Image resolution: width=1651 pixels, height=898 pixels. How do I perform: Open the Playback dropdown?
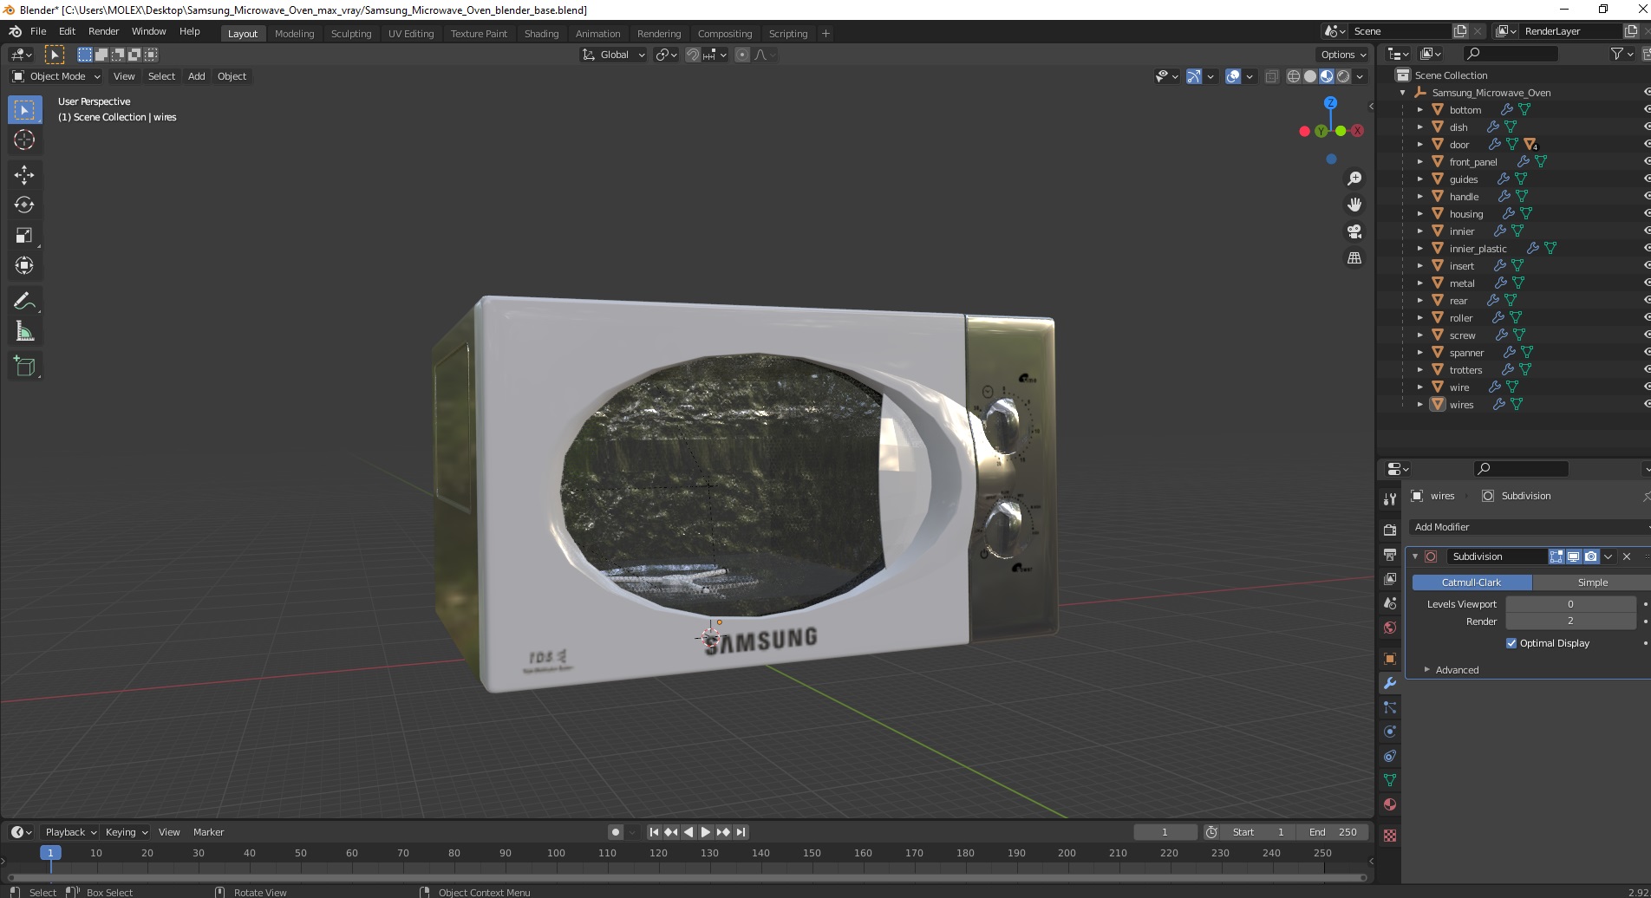69,832
